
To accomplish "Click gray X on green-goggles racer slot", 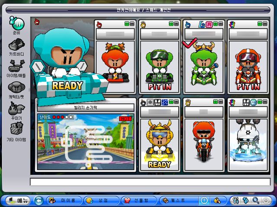I will 176,24.
